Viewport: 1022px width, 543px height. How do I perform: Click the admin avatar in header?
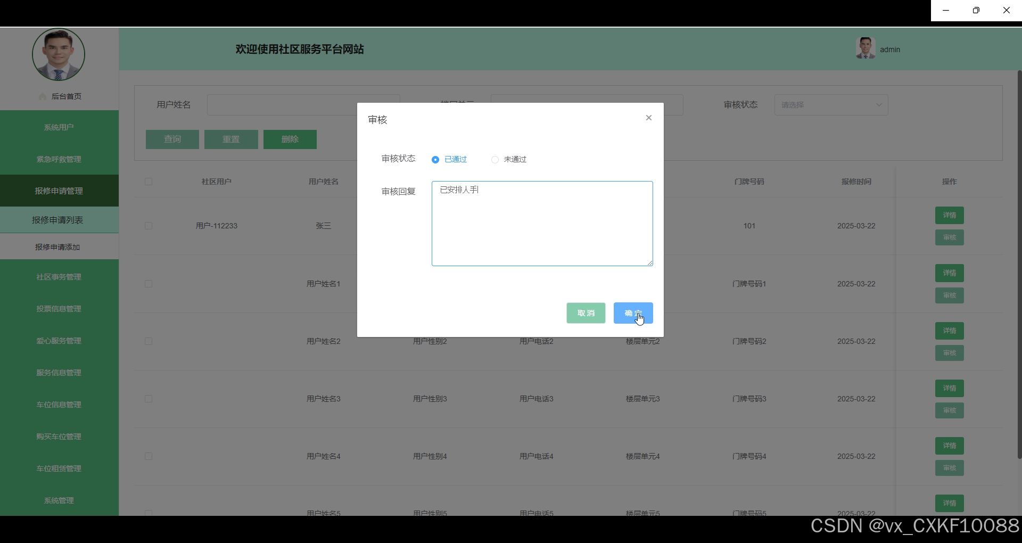pos(866,48)
